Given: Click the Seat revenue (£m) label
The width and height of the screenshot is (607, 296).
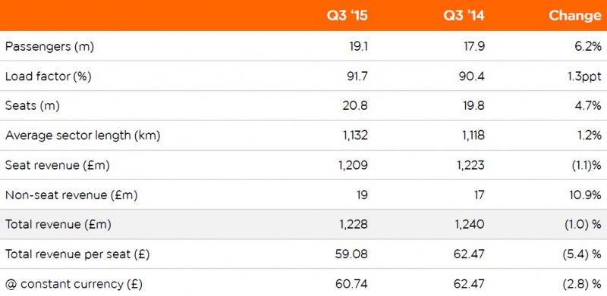Looking at the screenshot, I should pos(58,165).
